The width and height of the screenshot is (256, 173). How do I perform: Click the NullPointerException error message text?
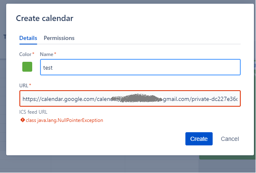pyautogui.click(x=64, y=120)
